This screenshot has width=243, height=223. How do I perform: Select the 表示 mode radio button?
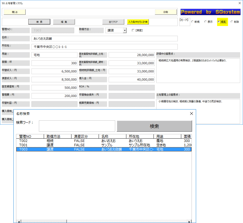(206, 22)
